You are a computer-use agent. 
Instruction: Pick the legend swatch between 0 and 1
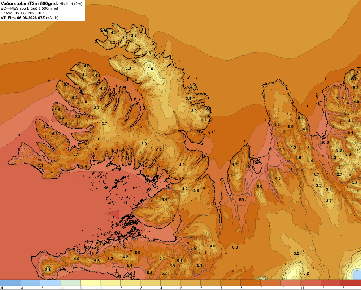pos(91,283)
